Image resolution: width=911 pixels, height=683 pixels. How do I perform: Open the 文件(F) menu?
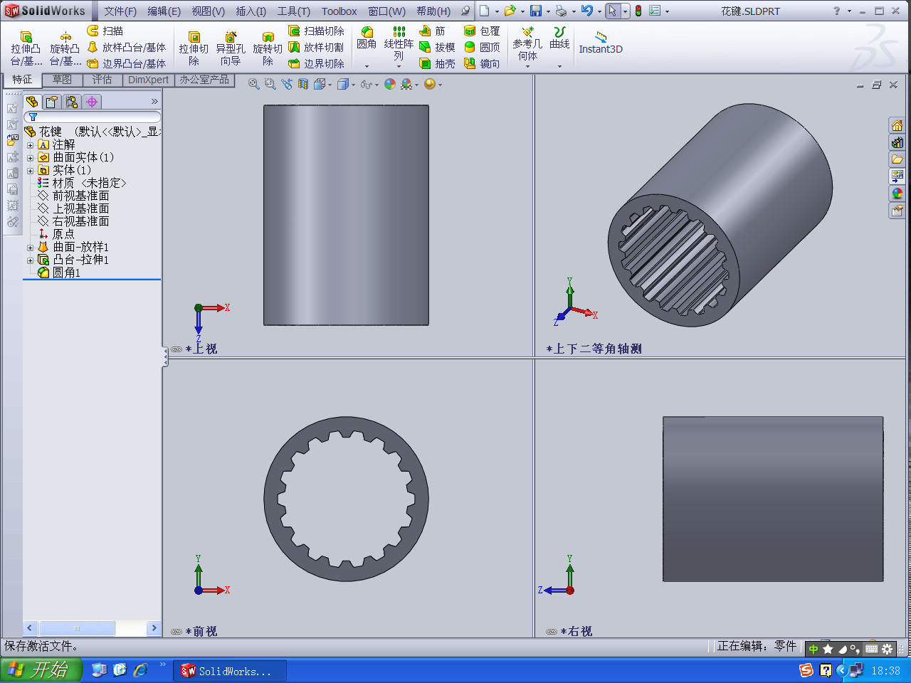tap(120, 11)
